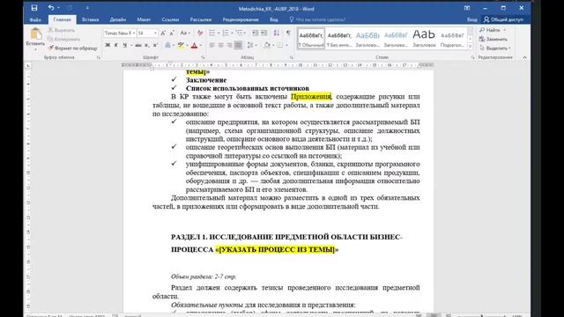Open Paragraph dialog launcher in Абзац group
Viewport: 564px width, 317px height.
[x=292, y=57]
